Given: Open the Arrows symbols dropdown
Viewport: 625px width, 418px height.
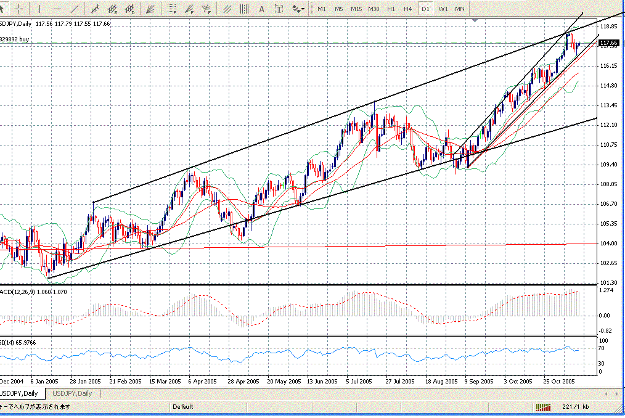Looking at the screenshot, I should coord(298,9).
